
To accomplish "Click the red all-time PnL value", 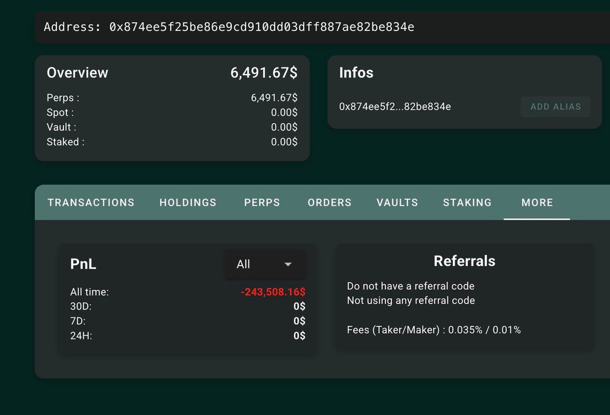I will coord(273,292).
